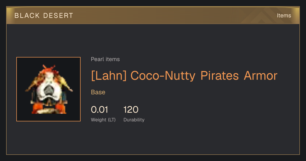Click the faint chevron emblem in header
Screen dimensions: 306x161
tap(263, 15)
